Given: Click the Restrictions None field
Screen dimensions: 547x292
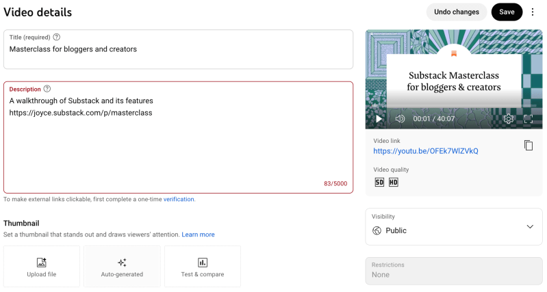Looking at the screenshot, I should 454,271.
